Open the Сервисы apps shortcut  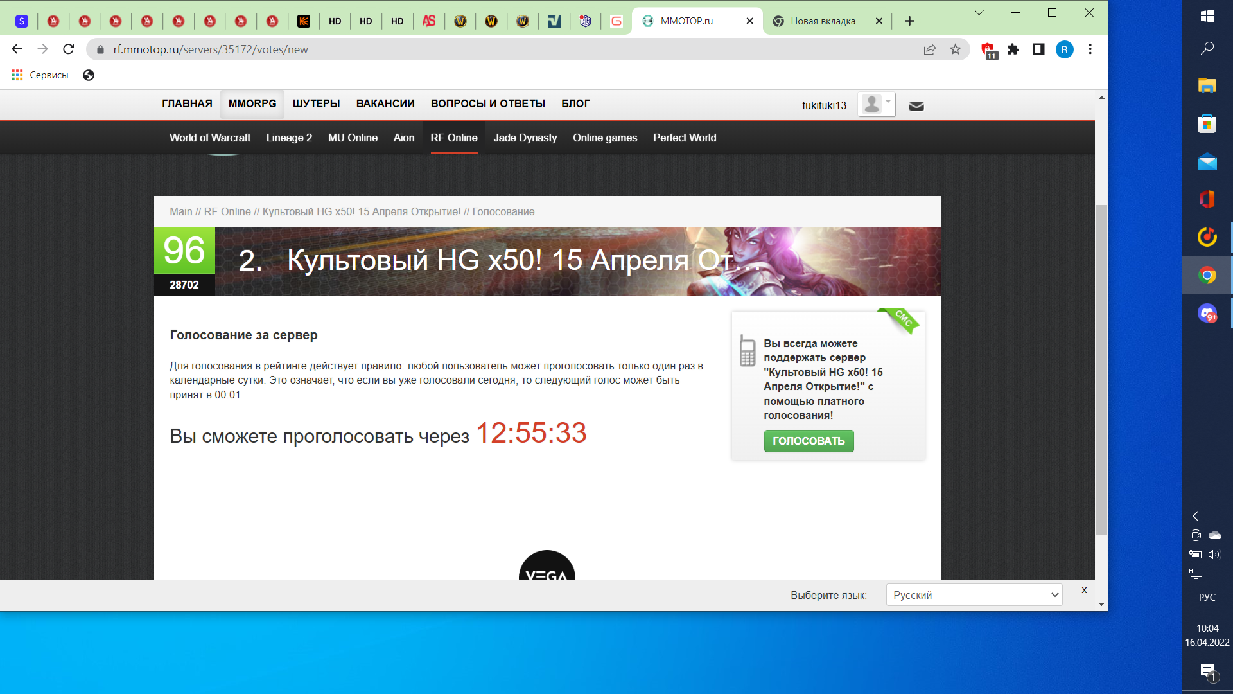click(40, 75)
